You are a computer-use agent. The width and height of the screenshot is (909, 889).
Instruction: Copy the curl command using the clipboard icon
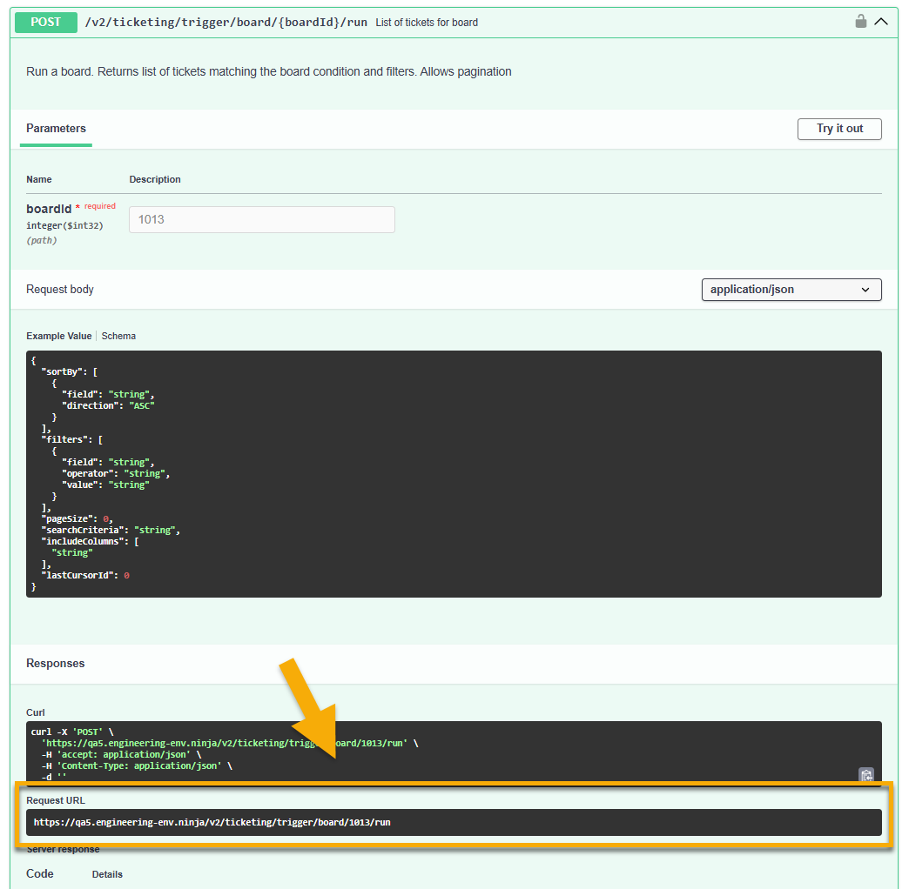[x=866, y=774]
